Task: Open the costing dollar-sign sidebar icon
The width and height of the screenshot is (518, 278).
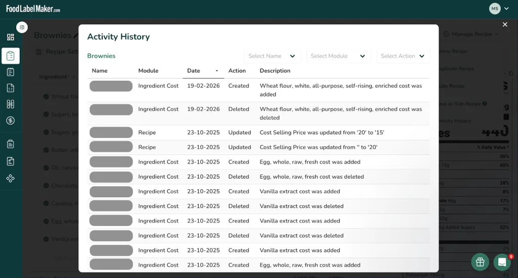Action: tap(11, 121)
